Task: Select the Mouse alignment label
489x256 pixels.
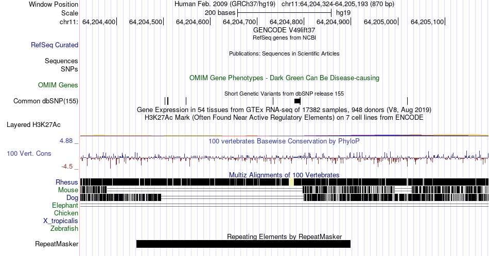Action: pyautogui.click(x=68, y=190)
